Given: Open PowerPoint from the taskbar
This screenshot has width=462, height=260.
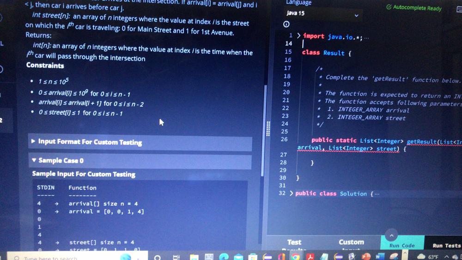Looking at the screenshot, I should pos(365,257).
